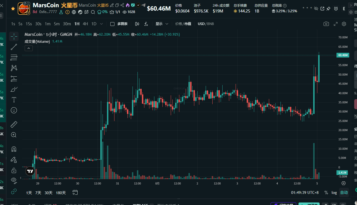Open the candlestick chart type selector
357x205 pixels.
pos(137,24)
